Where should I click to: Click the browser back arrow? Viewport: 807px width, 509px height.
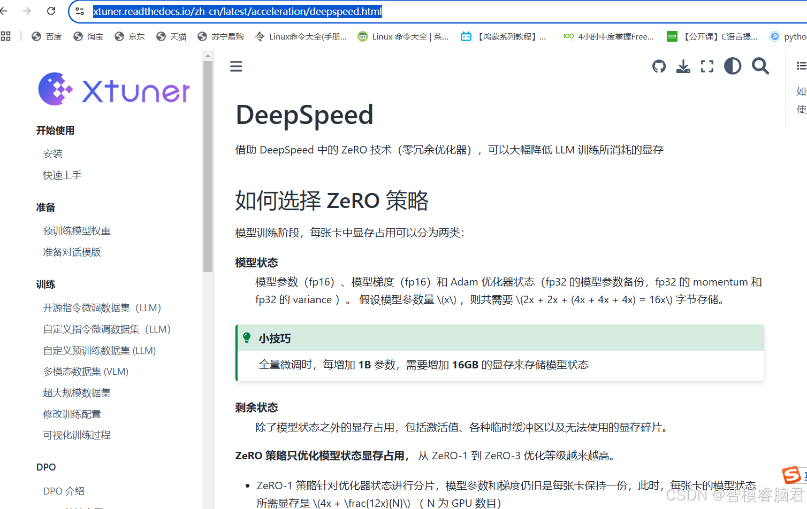tap(3, 11)
